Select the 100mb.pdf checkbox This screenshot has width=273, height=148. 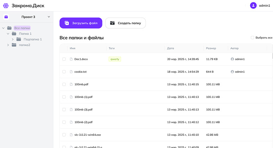pyautogui.click(x=64, y=84)
